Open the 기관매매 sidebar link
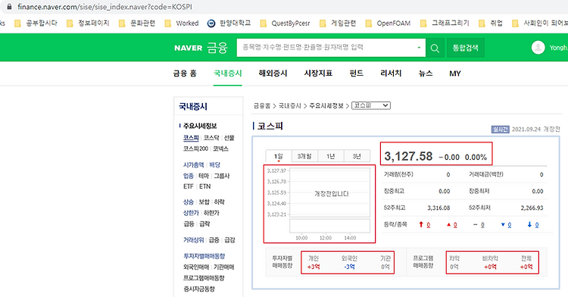568x297 pixels. tap(224, 267)
